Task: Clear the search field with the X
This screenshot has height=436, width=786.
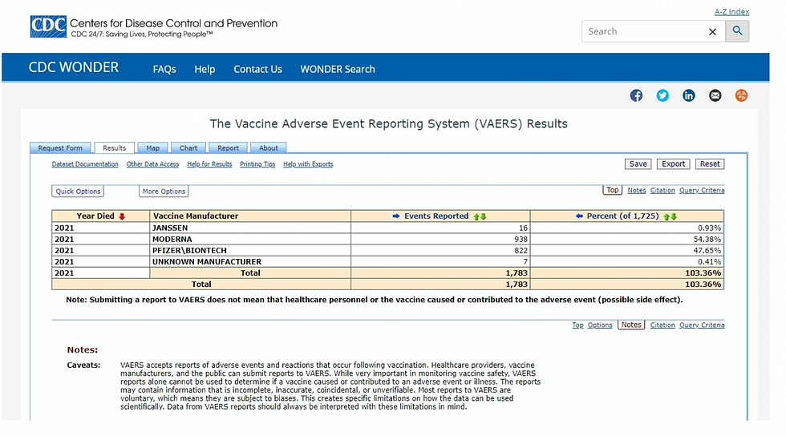Action: point(712,31)
